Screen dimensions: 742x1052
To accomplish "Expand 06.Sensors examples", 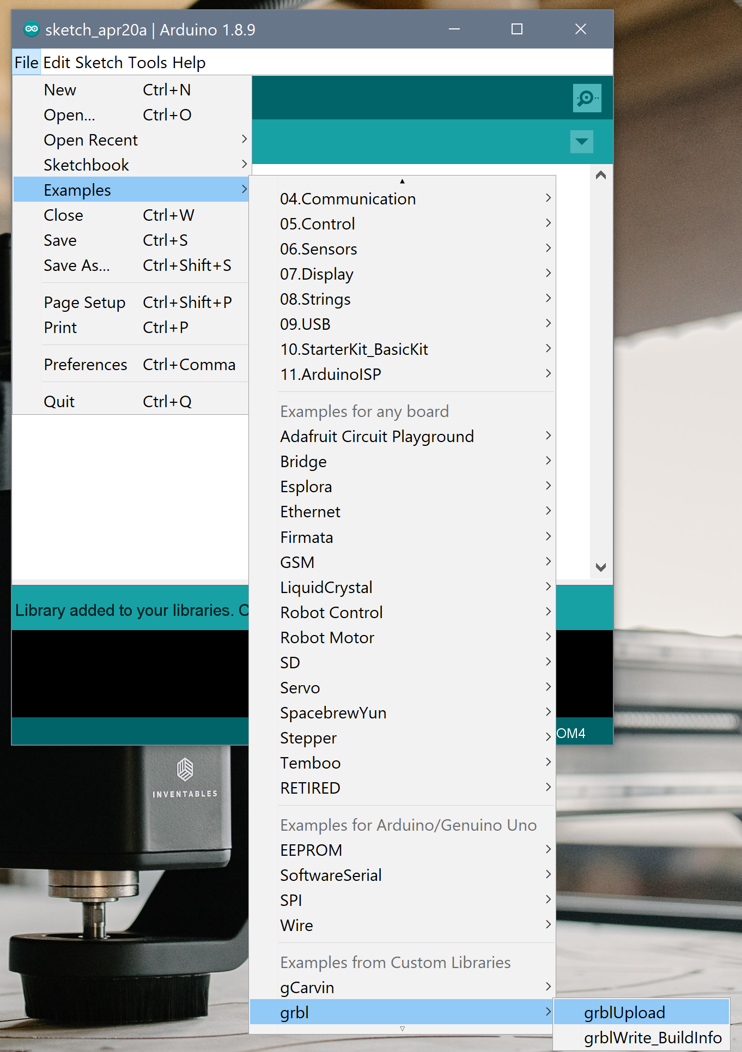I will point(402,249).
